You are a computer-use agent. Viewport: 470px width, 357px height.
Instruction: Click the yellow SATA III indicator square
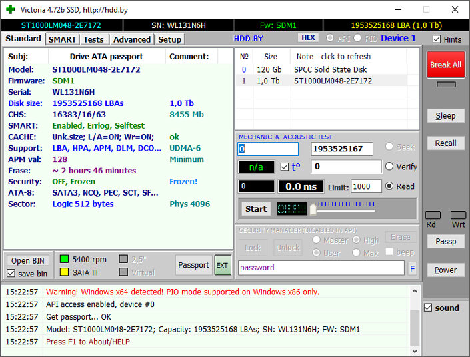(x=64, y=272)
